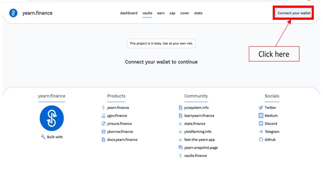
Task: Open the feel-the-yearn.app link
Action: pyautogui.click(x=200, y=140)
